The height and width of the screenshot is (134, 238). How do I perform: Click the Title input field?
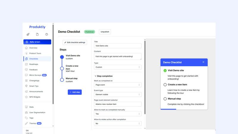(x=118, y=46)
